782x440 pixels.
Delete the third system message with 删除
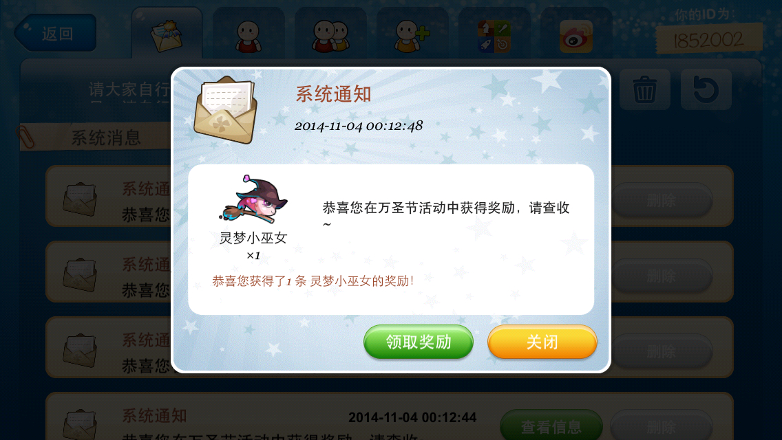pos(662,351)
